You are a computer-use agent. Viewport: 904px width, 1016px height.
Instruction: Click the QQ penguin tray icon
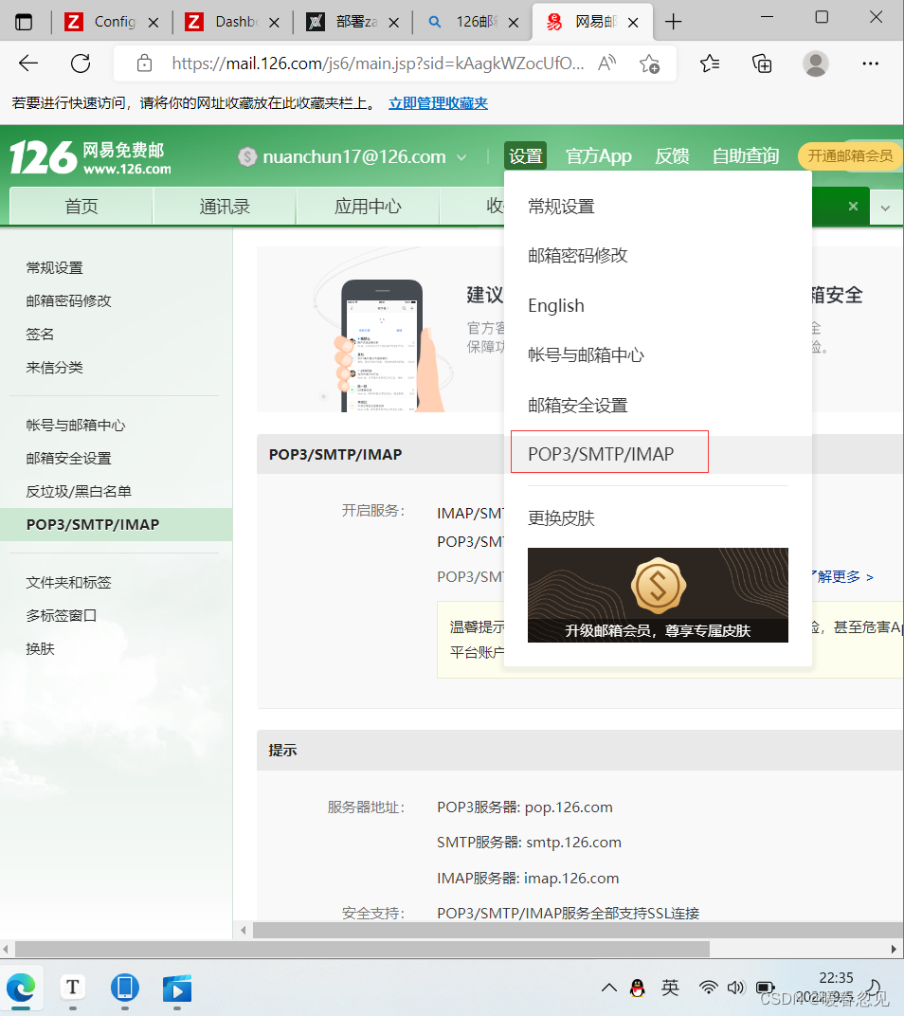pos(638,988)
